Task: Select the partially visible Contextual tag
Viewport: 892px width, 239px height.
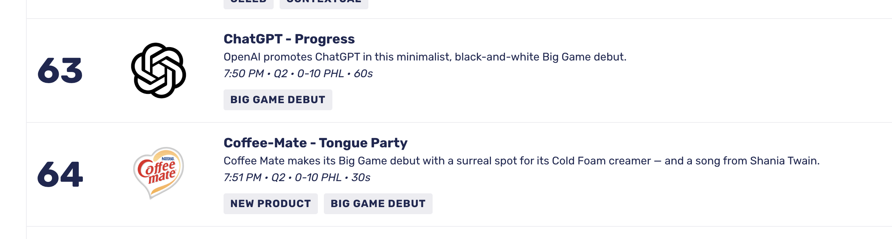Action: click(x=324, y=3)
